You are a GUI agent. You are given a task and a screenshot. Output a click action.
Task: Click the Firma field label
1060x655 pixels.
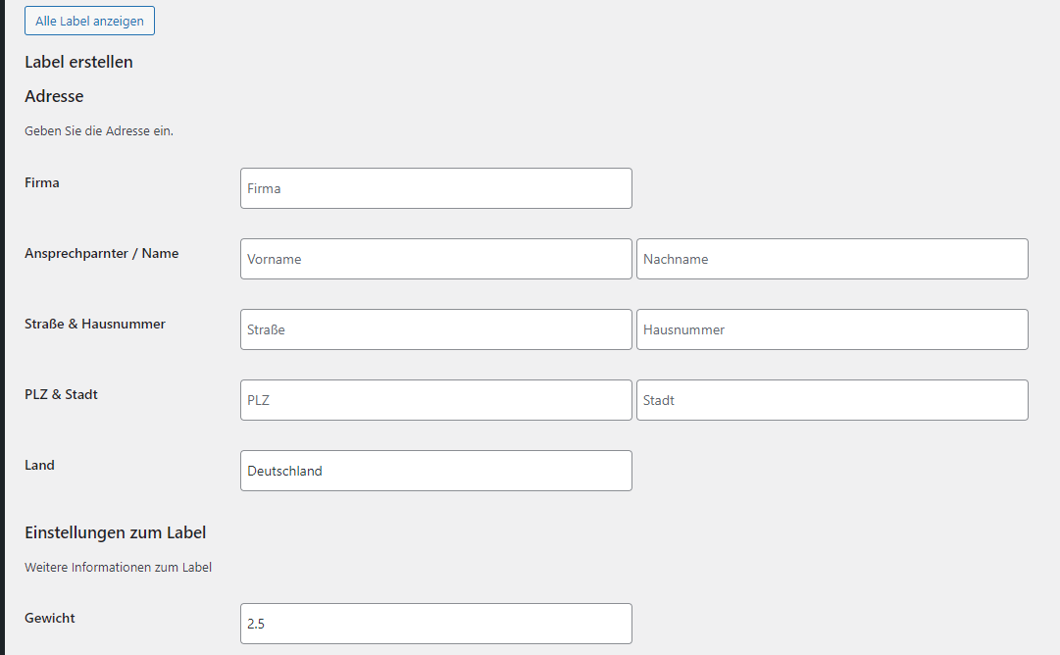42,182
